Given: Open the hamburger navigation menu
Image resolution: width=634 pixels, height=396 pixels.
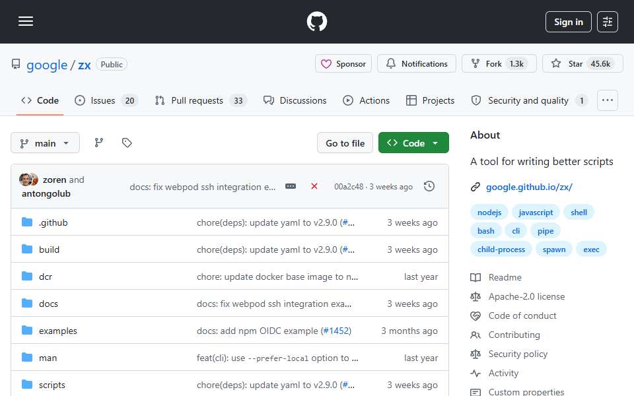Looking at the screenshot, I should [x=26, y=21].
